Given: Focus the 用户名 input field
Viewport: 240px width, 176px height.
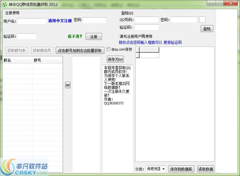Looking at the screenshot, I should pyautogui.click(x=32, y=21).
